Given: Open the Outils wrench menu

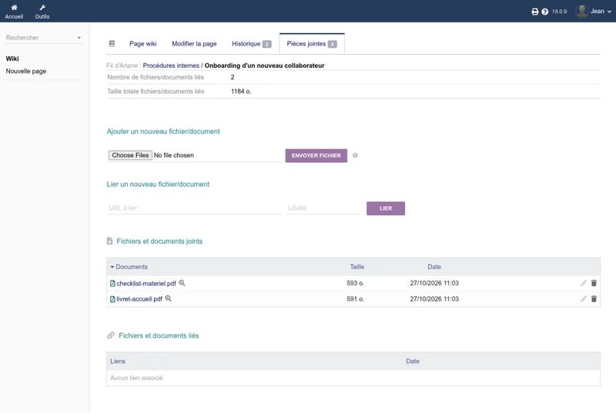Looking at the screenshot, I should 42,12.
